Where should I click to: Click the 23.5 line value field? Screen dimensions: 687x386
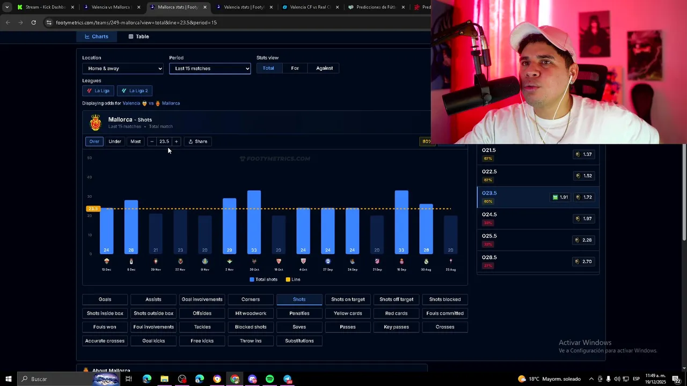pos(164,142)
